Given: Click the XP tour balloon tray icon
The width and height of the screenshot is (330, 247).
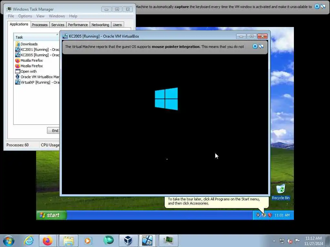Looking at the screenshot, I should click(264, 215).
